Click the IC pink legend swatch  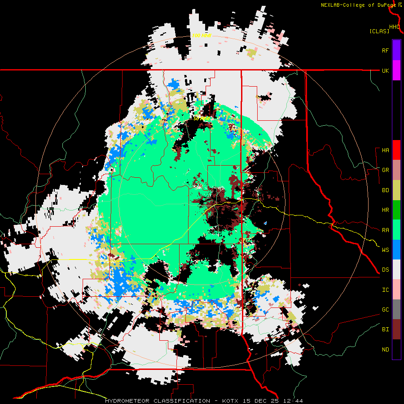[396, 290]
